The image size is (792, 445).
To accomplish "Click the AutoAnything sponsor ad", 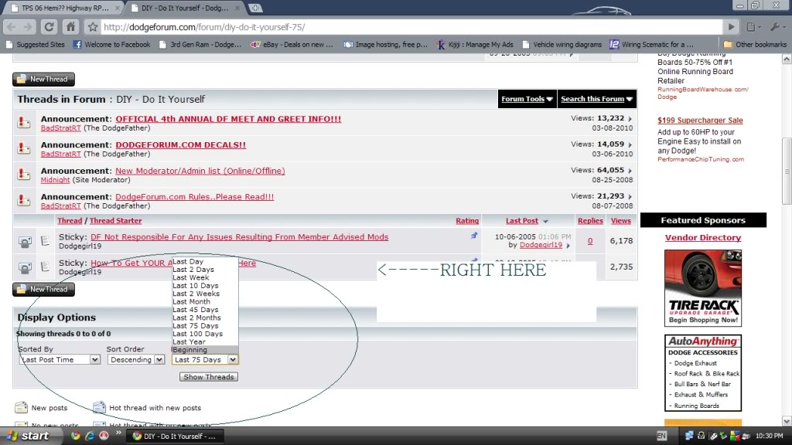I will pyautogui.click(x=703, y=373).
